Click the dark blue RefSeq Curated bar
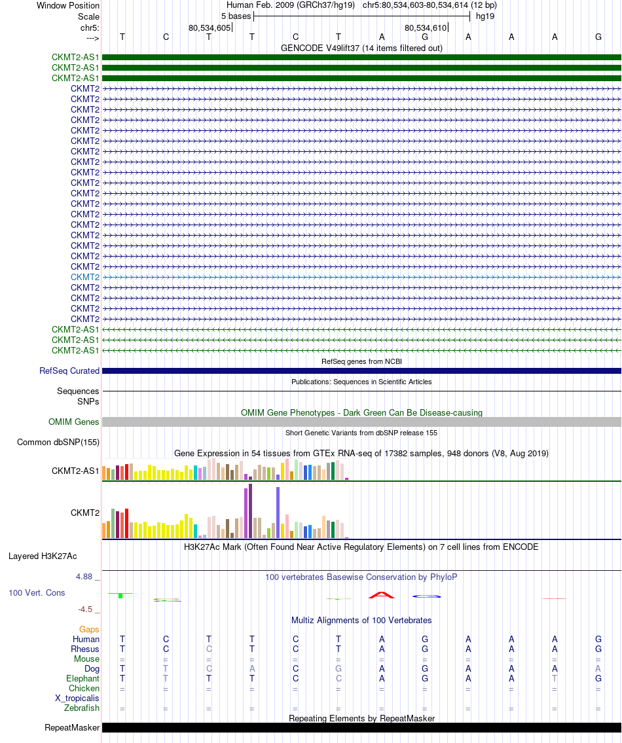Image resolution: width=622 pixels, height=743 pixels. [361, 371]
